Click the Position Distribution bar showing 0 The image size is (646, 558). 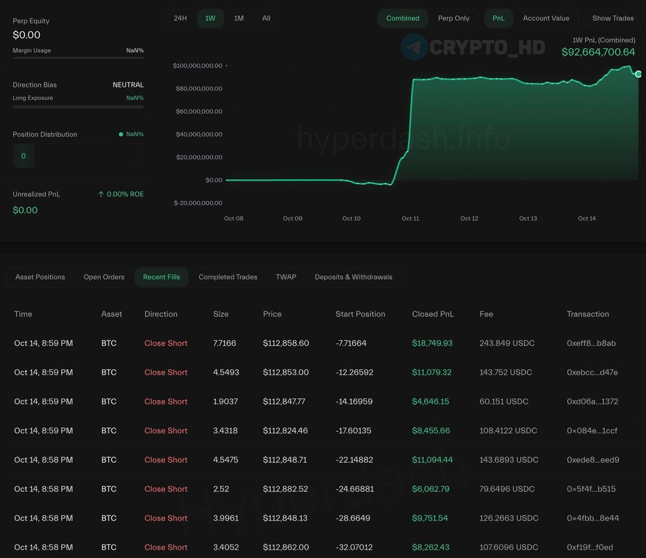78,156
